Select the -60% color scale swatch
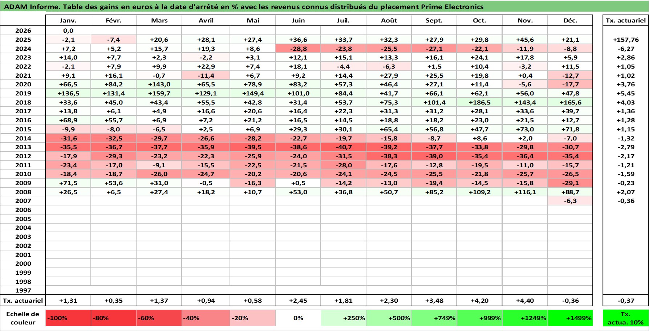The width and height of the screenshot is (649, 331). coord(159,318)
